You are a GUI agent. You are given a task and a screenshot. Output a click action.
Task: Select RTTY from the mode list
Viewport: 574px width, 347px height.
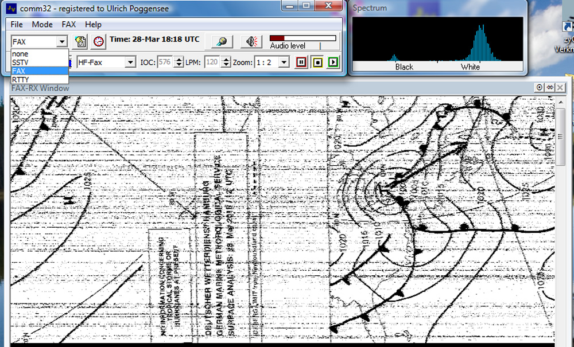tap(21, 79)
